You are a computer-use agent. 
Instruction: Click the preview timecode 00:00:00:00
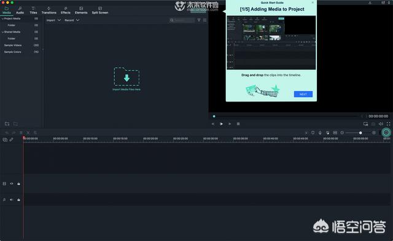pyautogui.click(x=378, y=116)
